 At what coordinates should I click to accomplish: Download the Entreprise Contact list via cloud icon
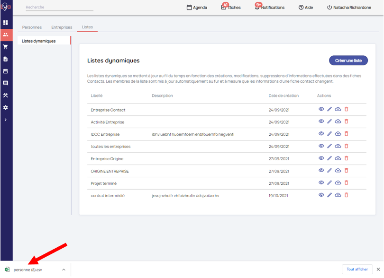tap(338, 109)
